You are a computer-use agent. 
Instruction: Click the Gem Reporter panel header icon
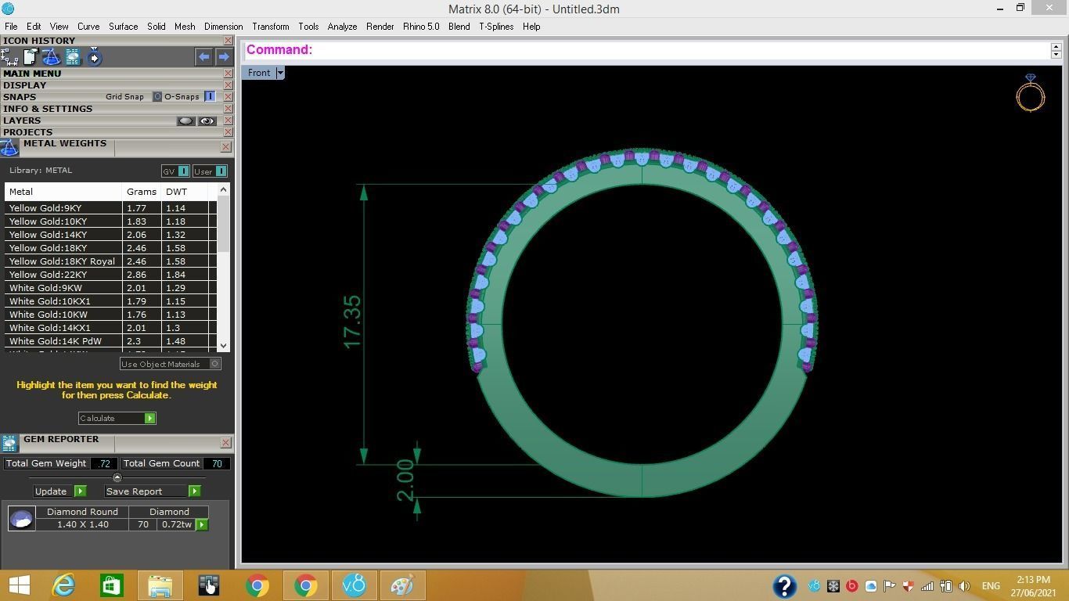(x=9, y=444)
